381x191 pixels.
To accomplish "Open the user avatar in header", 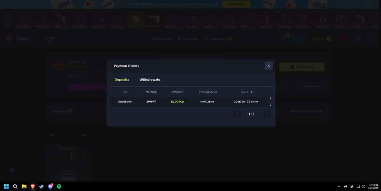I will (x=344, y=39).
